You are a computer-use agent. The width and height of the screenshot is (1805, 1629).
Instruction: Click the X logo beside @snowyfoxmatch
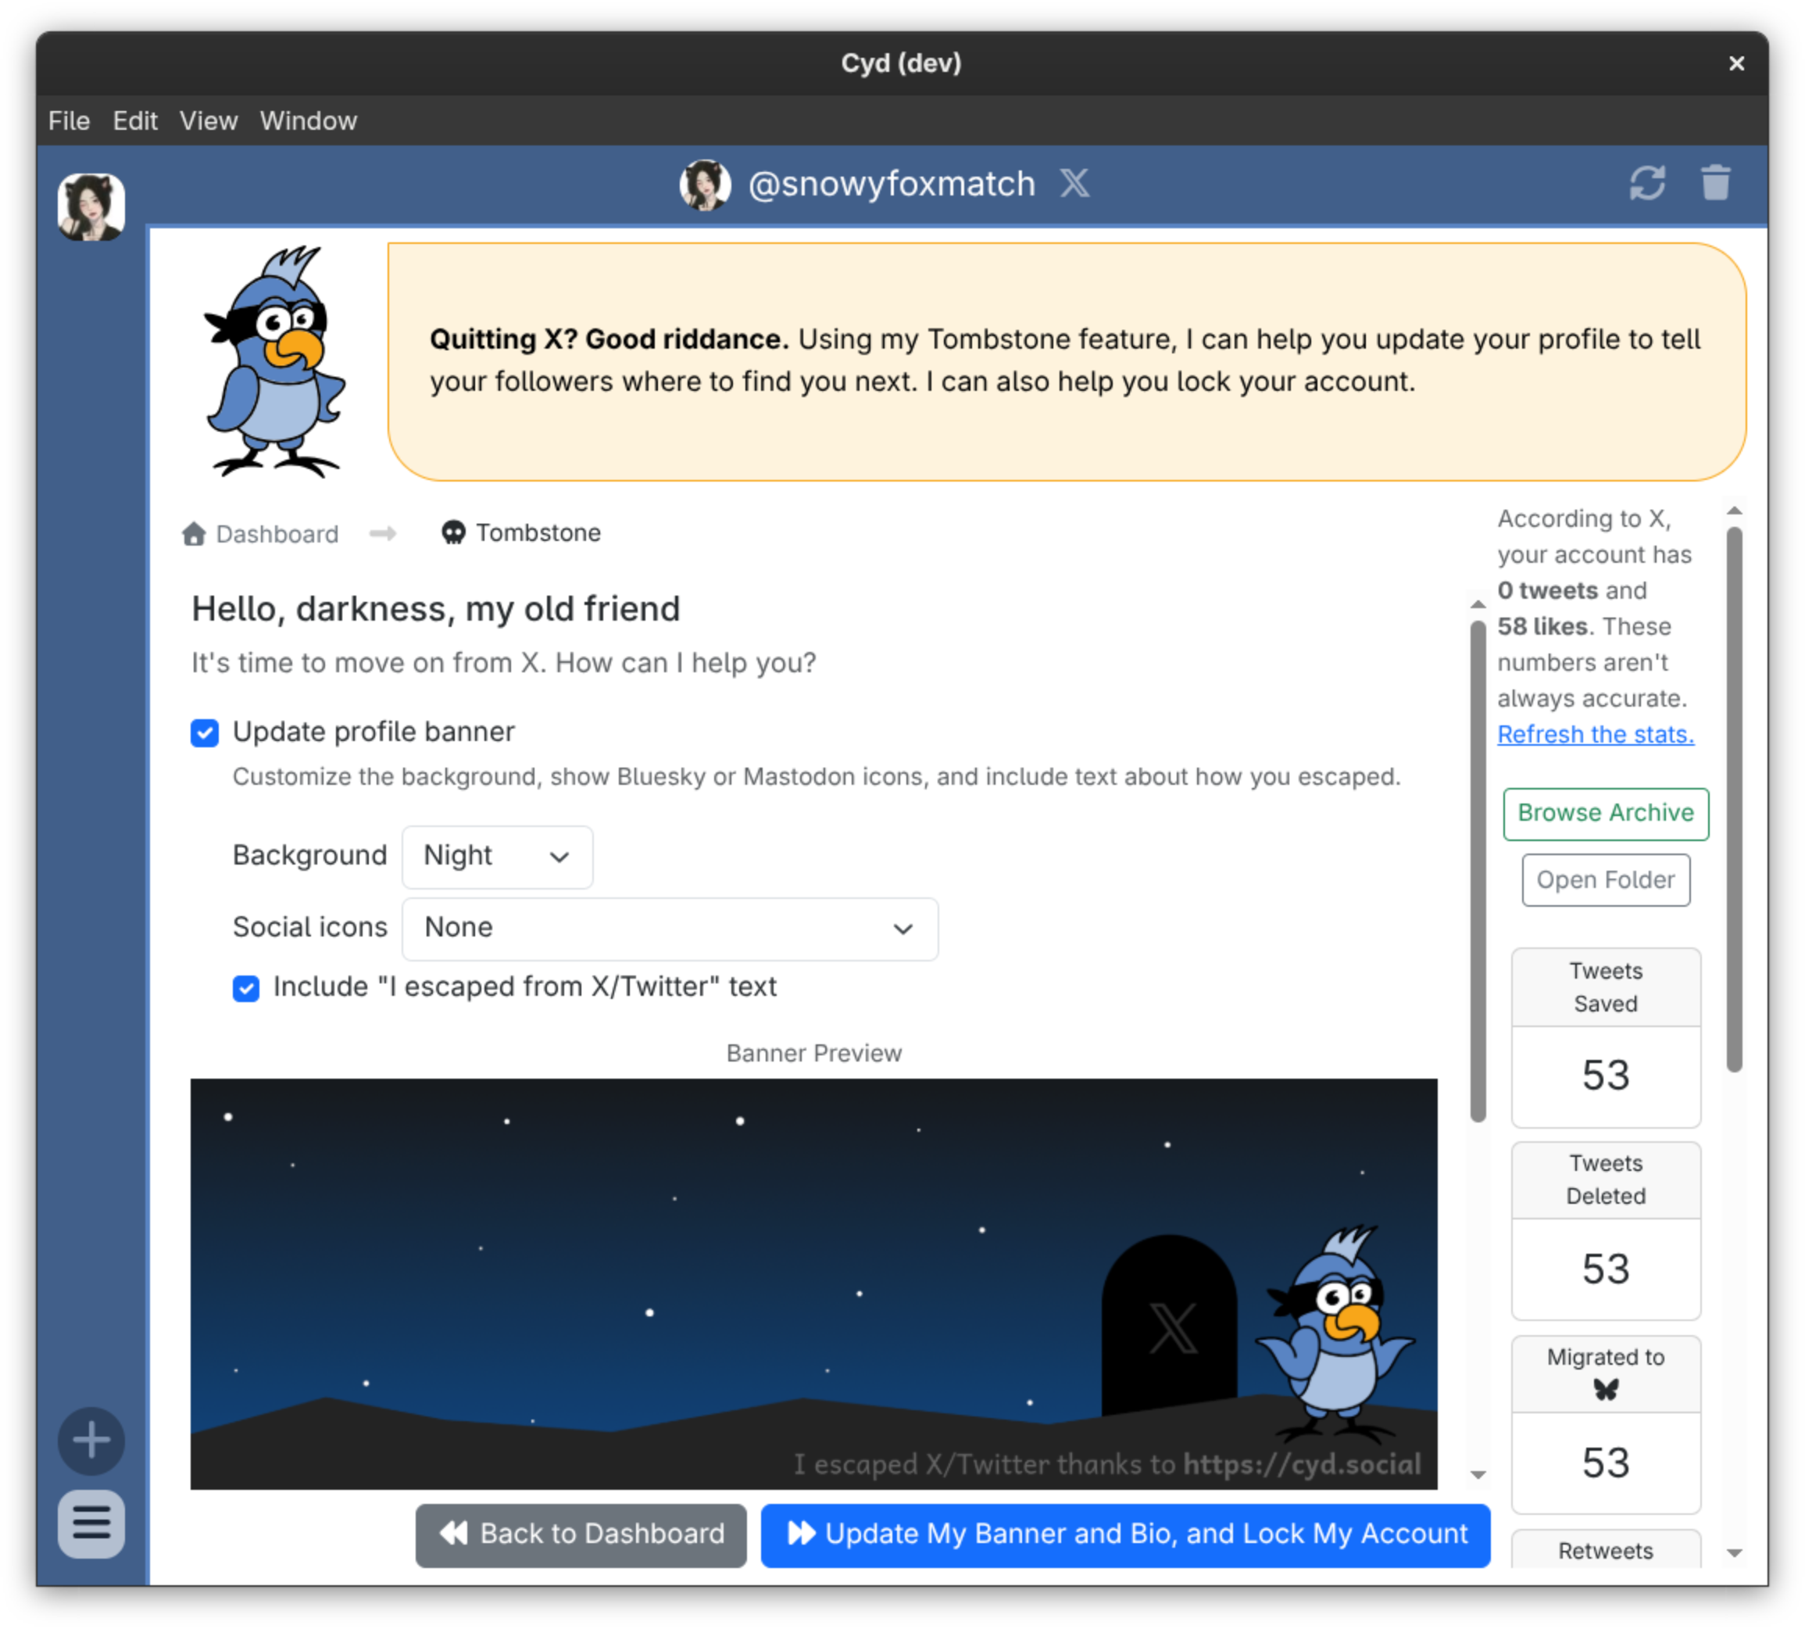1074,184
